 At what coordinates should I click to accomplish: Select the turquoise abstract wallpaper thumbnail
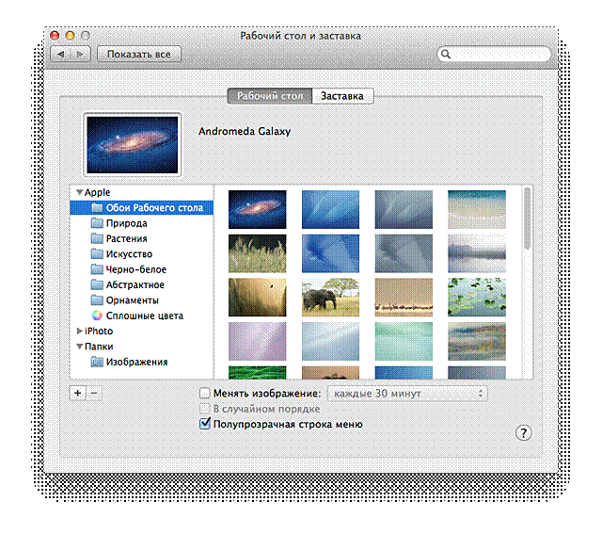[x=404, y=341]
